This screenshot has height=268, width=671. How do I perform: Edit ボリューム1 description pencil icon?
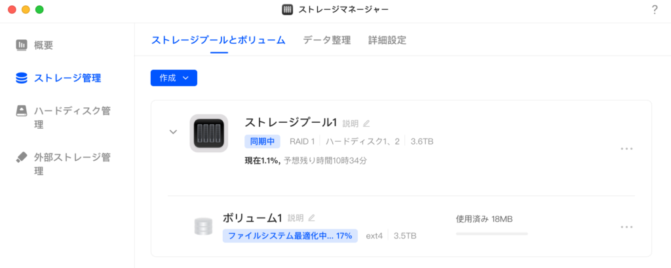tap(311, 218)
